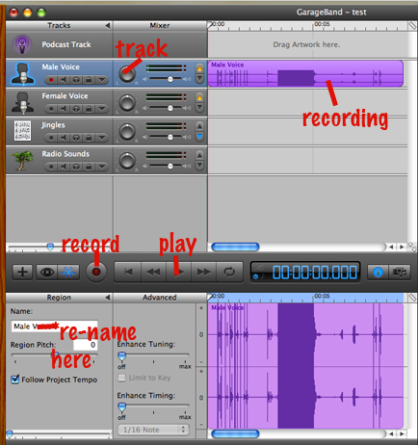Lock the Radio Sounds track
The width and height of the screenshot is (418, 445).
[89, 167]
